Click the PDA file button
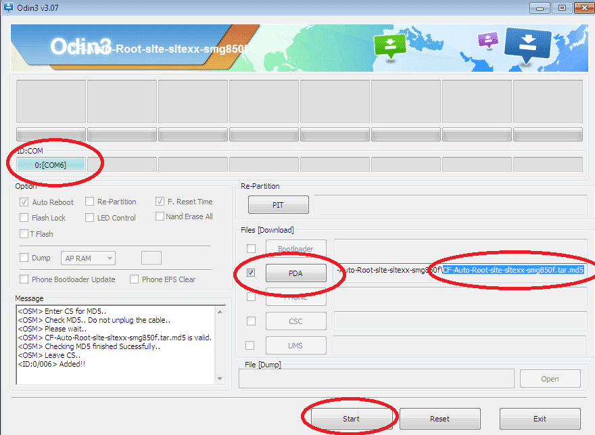The image size is (595, 435). coord(295,273)
